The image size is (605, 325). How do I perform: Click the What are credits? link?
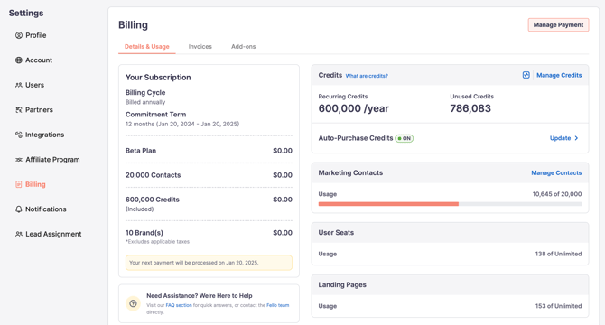click(367, 76)
